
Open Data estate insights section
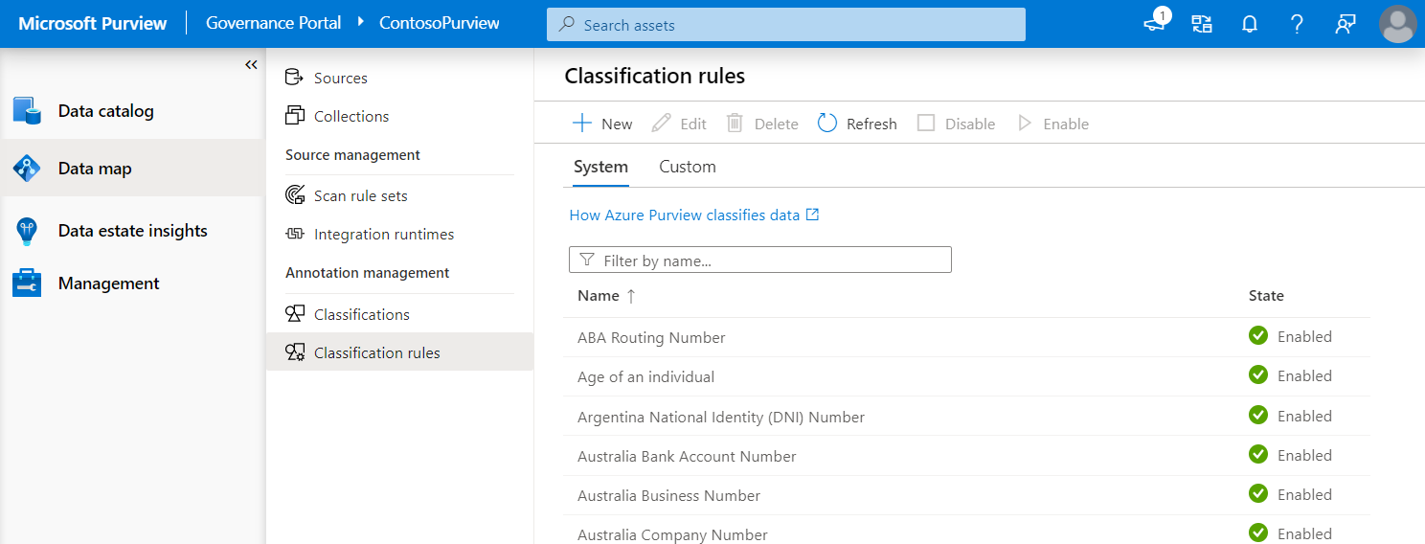click(x=132, y=231)
